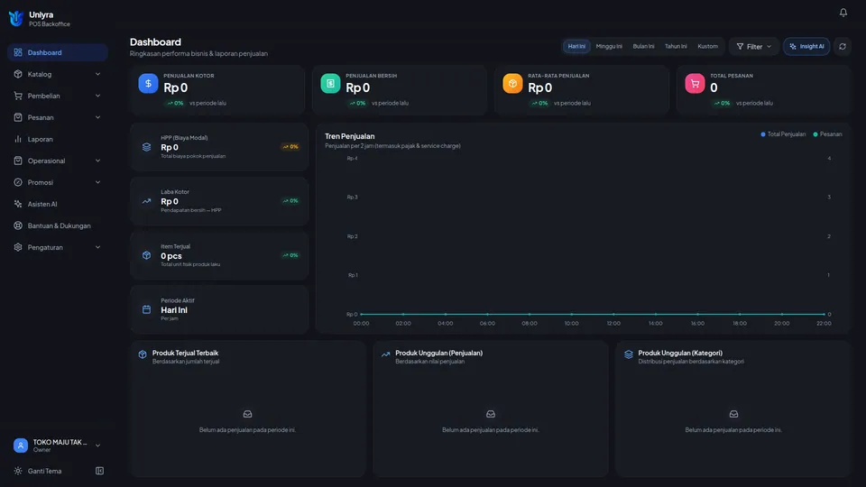Click the Katalog box icon

[x=18, y=74]
